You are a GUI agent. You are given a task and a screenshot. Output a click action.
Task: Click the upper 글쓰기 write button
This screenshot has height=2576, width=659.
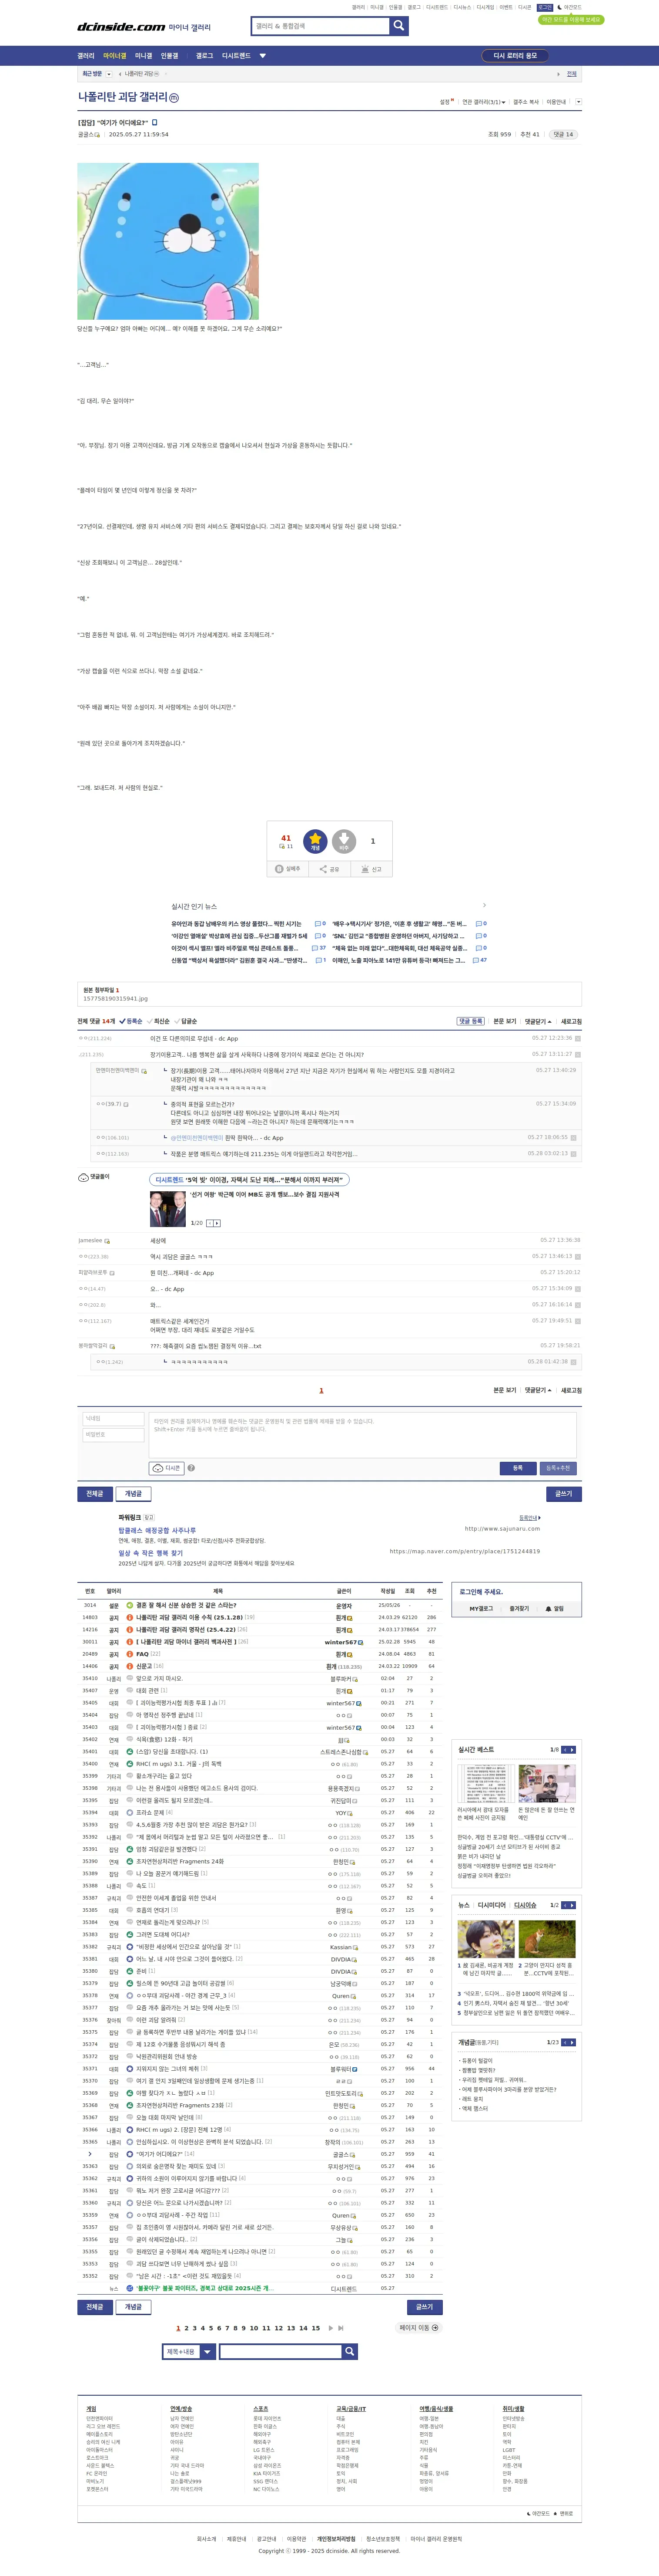click(563, 1494)
